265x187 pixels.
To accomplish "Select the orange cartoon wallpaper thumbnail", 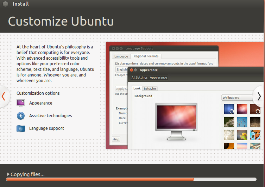I will [255, 135].
